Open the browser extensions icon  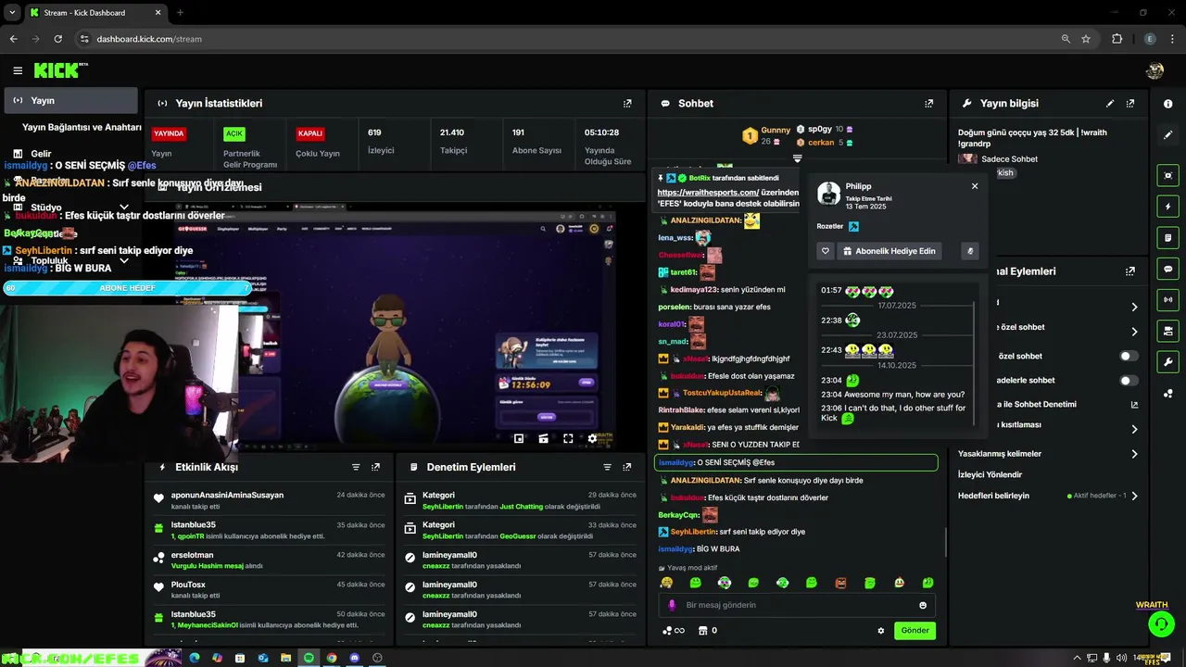click(x=1117, y=39)
